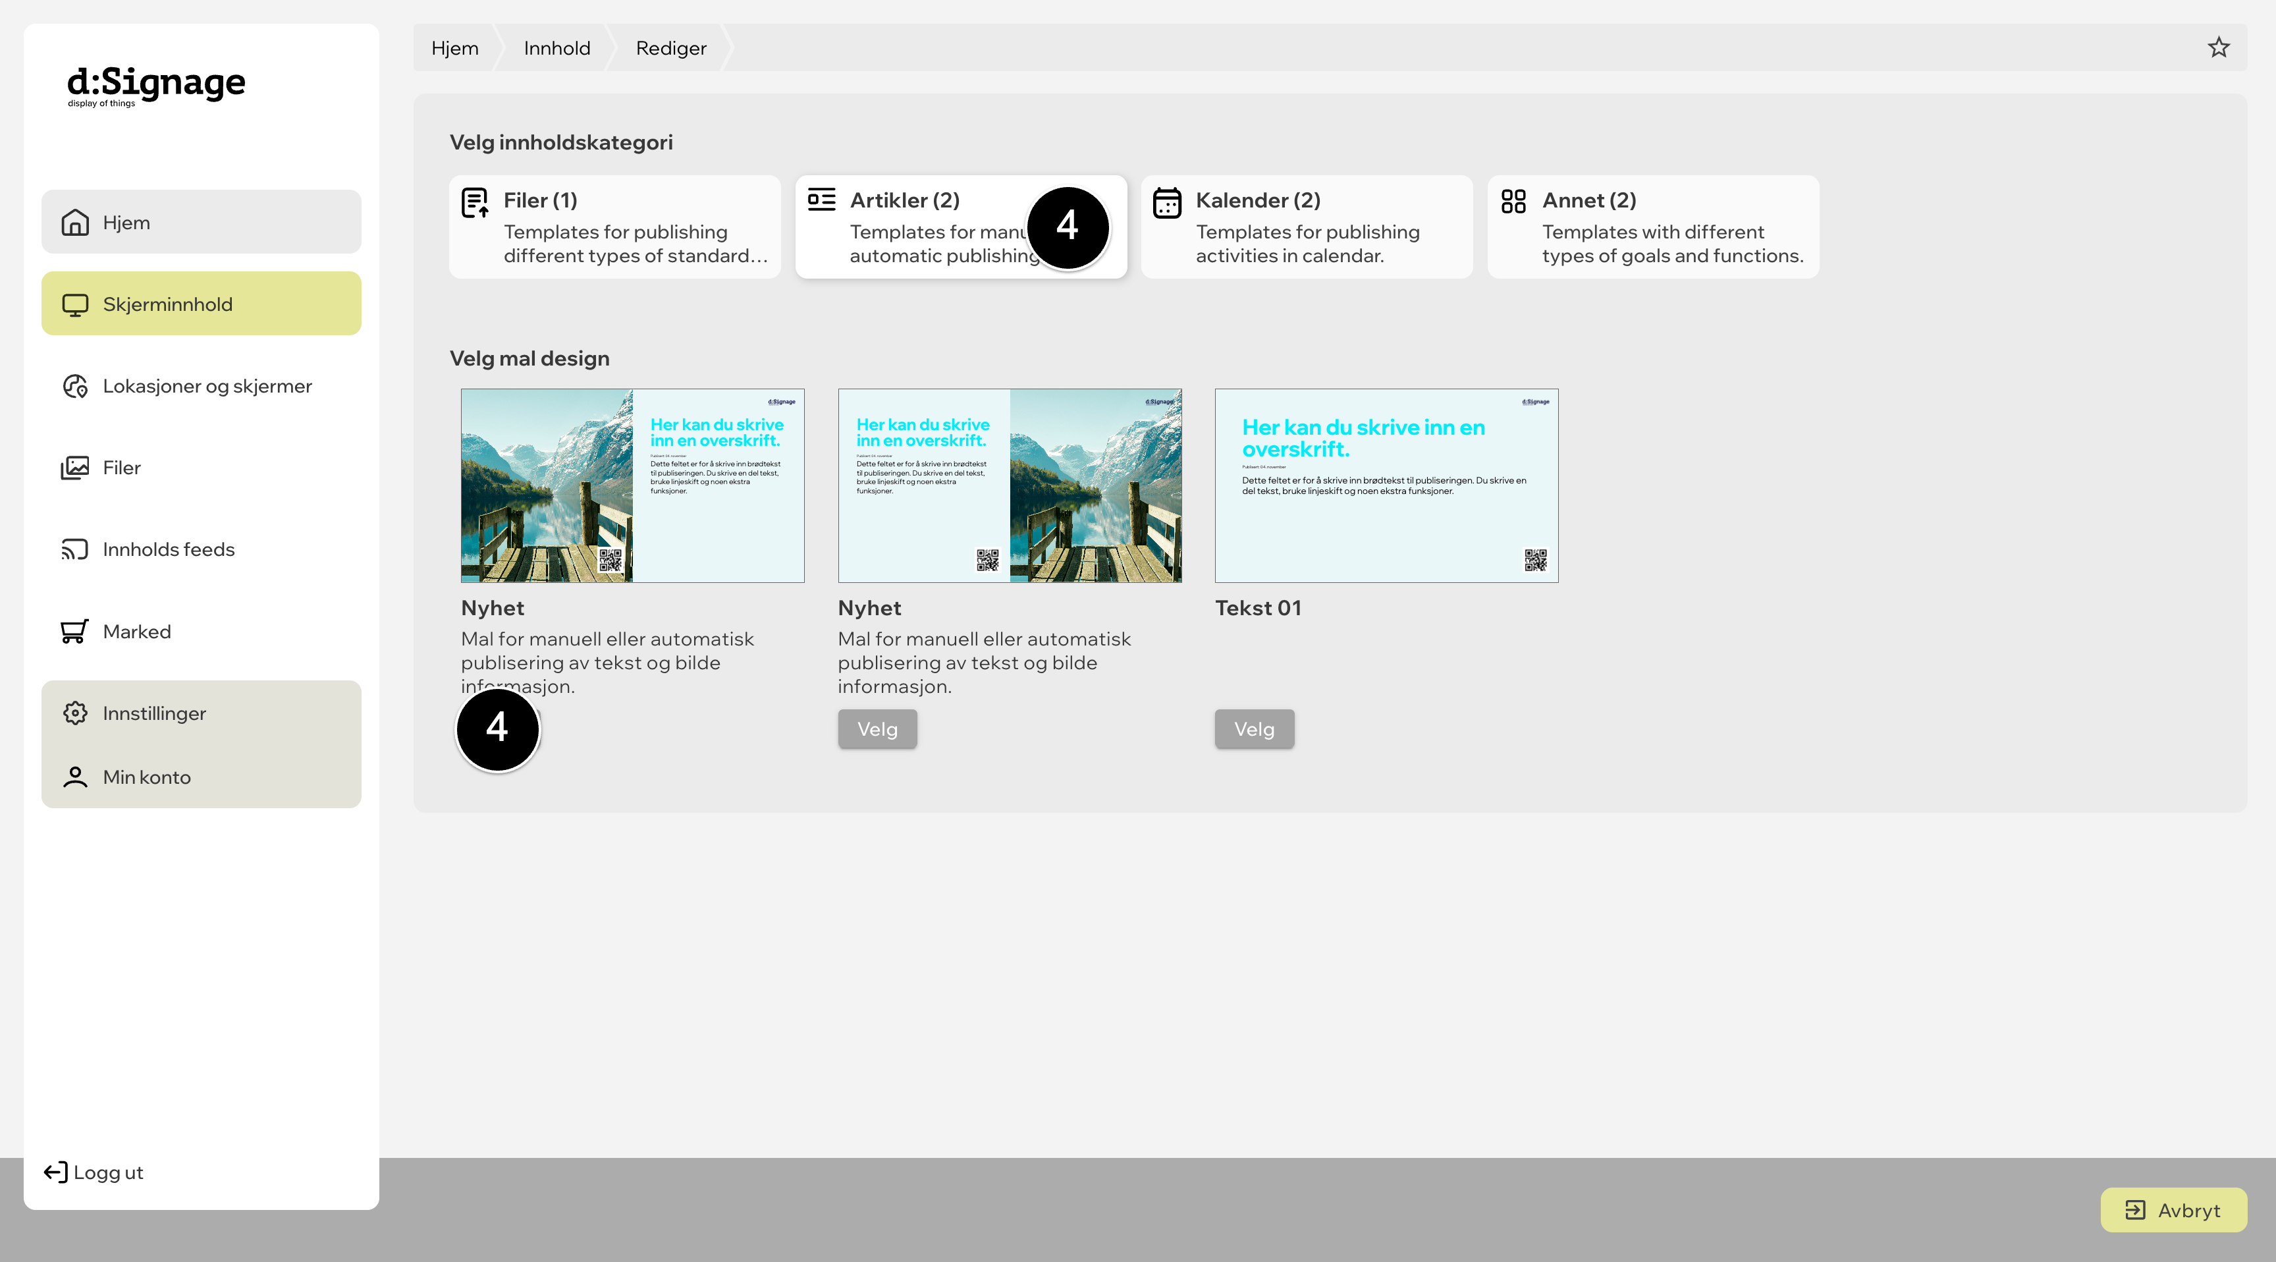Open the second Nyhet template thumbnail with image right
The height and width of the screenshot is (1262, 2276).
[1010, 485]
